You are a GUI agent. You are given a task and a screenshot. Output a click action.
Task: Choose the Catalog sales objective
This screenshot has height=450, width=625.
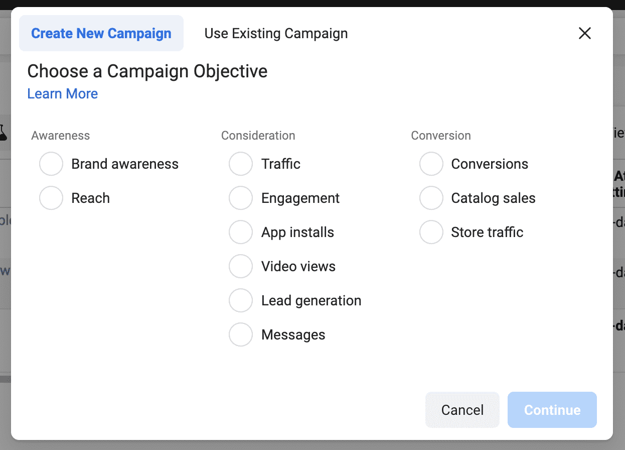pos(431,198)
